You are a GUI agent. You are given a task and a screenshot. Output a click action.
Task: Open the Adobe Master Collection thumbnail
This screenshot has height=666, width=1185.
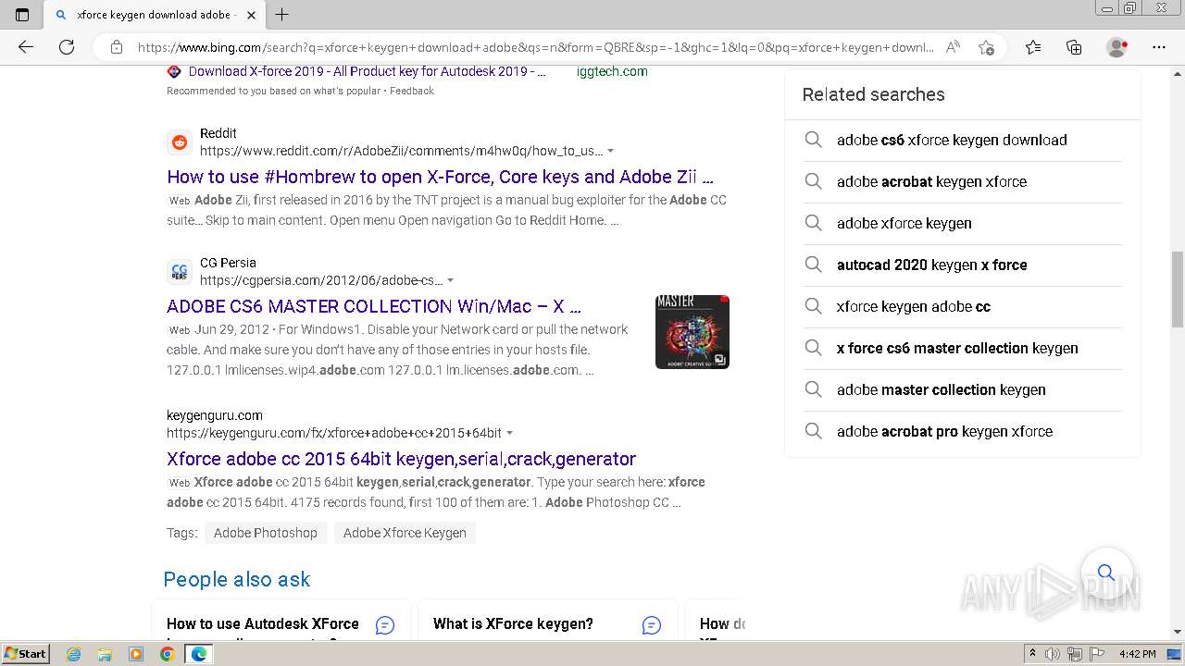click(x=692, y=332)
